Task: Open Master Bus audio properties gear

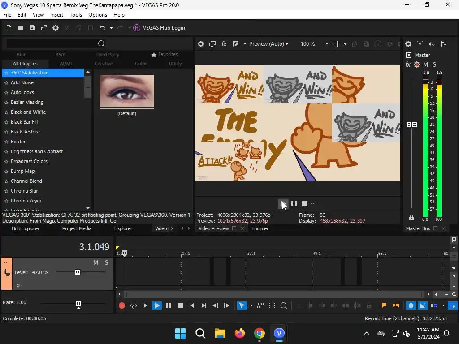Action: tap(408, 44)
